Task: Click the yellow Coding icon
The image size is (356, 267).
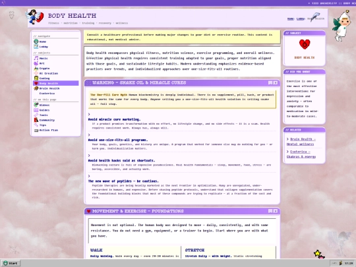Action: (x=36, y=78)
